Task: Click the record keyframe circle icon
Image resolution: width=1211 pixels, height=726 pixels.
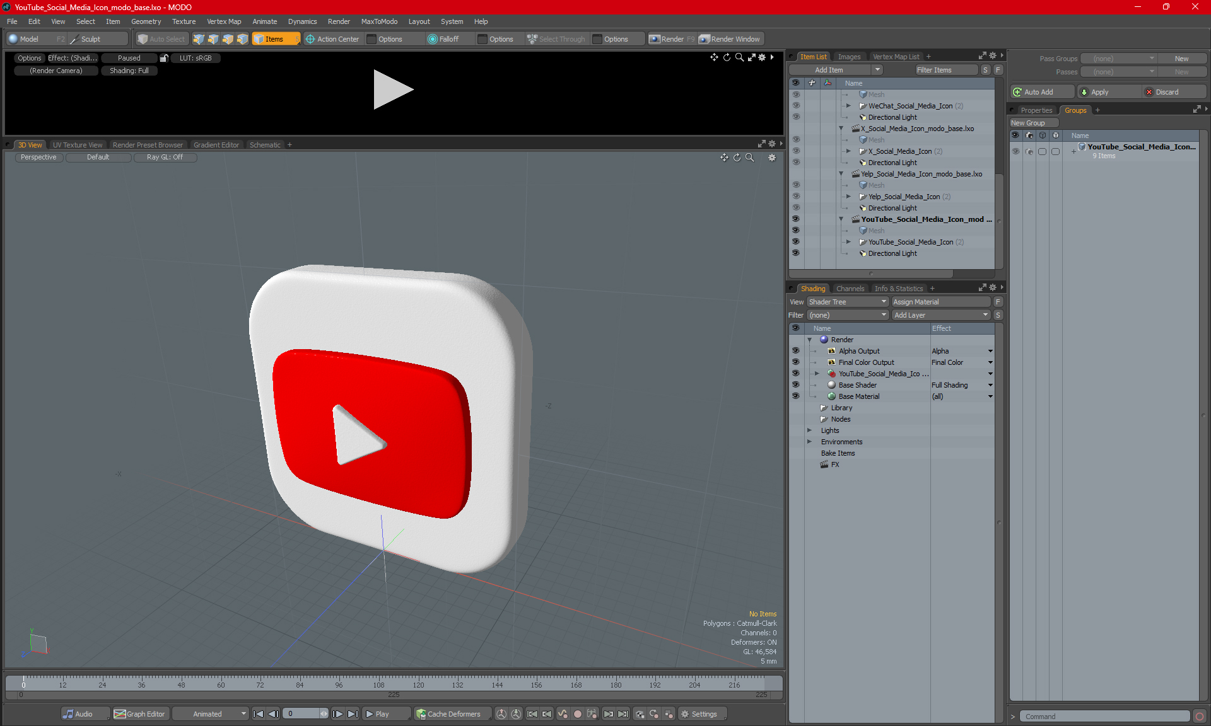Action: pos(577,714)
